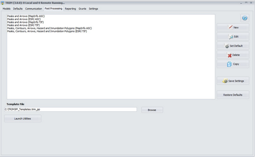Delete the selected template using red X

pyautogui.click(x=233, y=55)
